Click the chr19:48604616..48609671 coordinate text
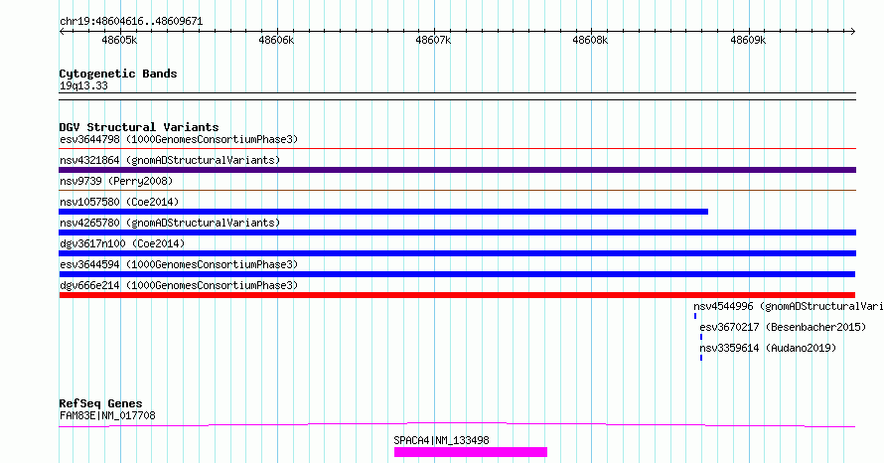The height and width of the screenshot is (463, 884). point(131,21)
